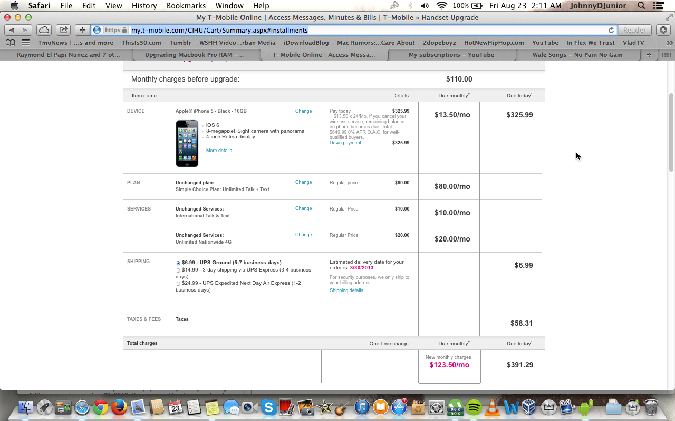Open iTunes from the Dock
The width and height of the screenshot is (675, 421).
(x=362, y=407)
